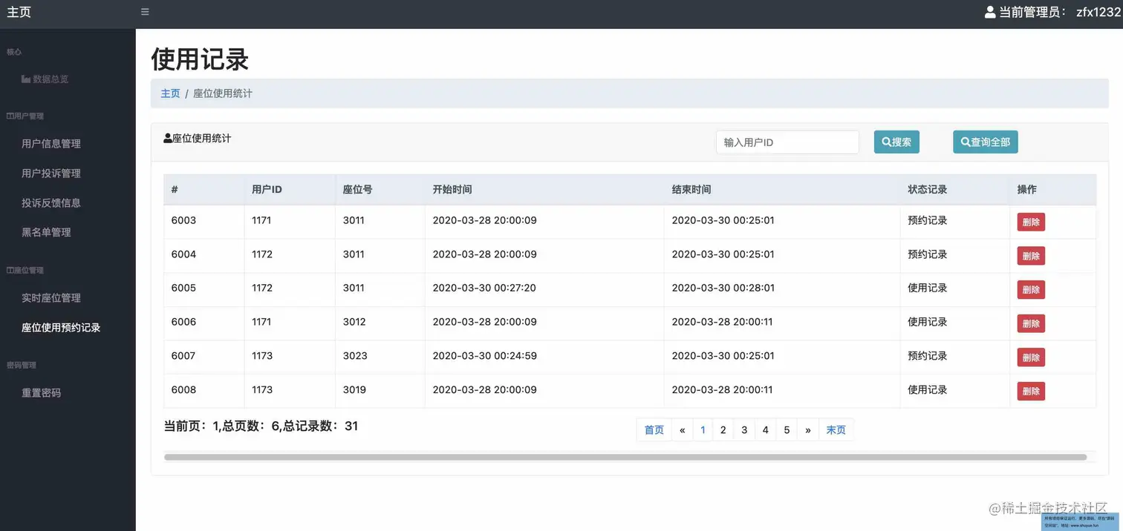1123x531 pixels.
Task: Click the 搜索 button
Action: pos(896,142)
